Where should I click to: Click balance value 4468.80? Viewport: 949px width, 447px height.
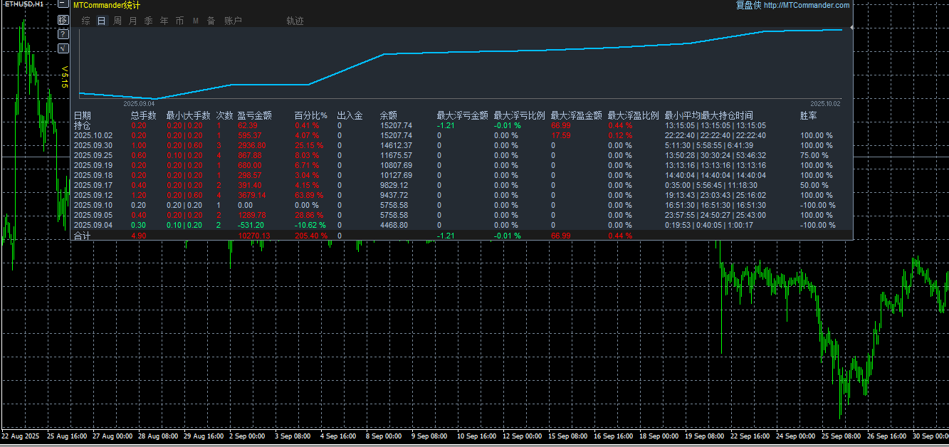[394, 225]
